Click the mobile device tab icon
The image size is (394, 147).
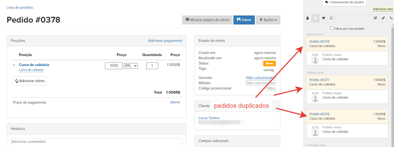(x=331, y=18)
